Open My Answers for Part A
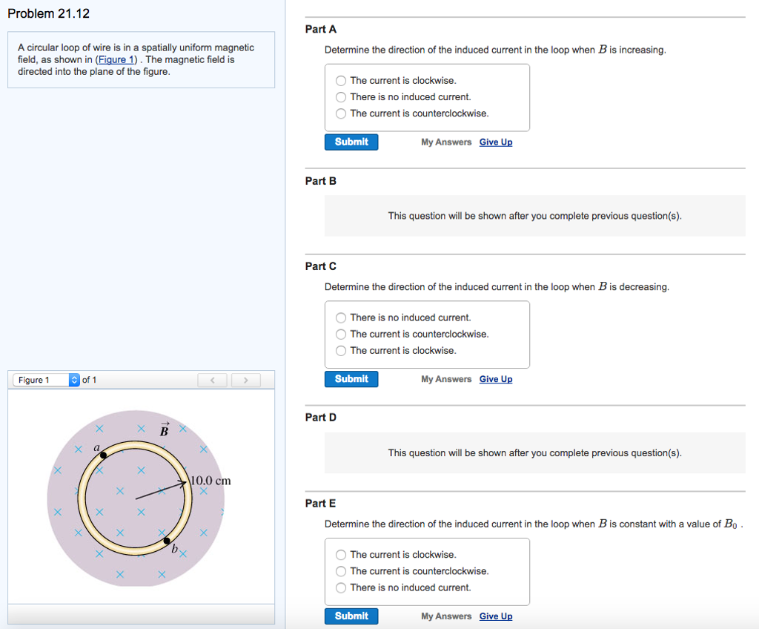The height and width of the screenshot is (629, 759). point(445,142)
